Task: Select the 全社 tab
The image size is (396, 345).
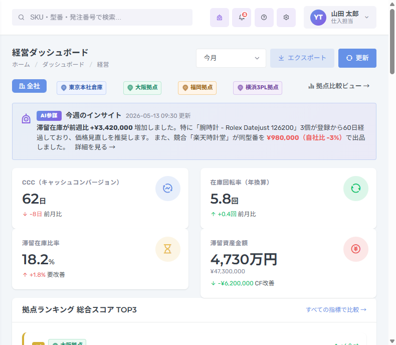Action: pyautogui.click(x=29, y=86)
